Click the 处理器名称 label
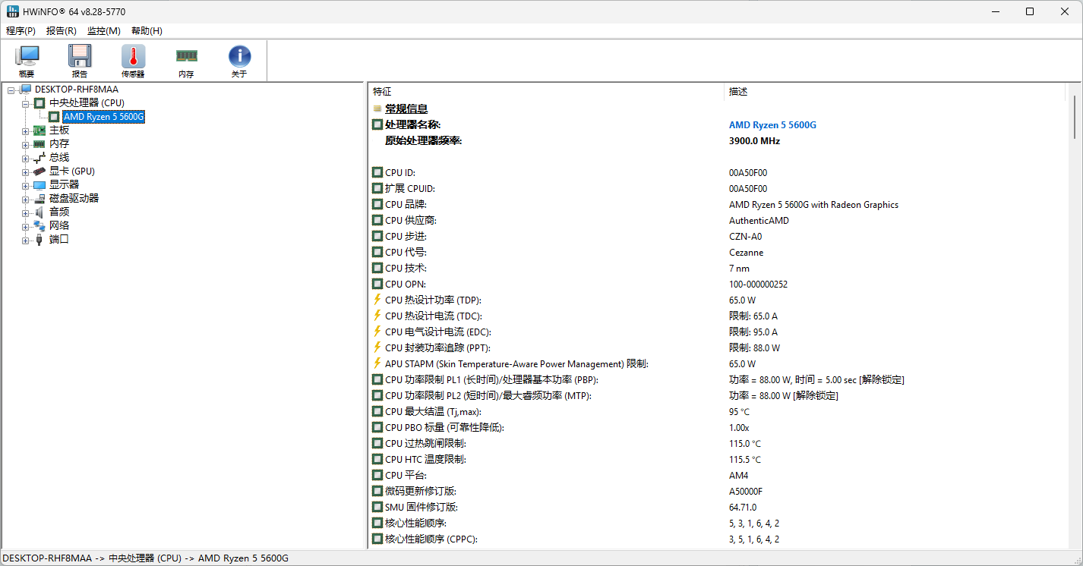This screenshot has width=1083, height=566. 412,125
